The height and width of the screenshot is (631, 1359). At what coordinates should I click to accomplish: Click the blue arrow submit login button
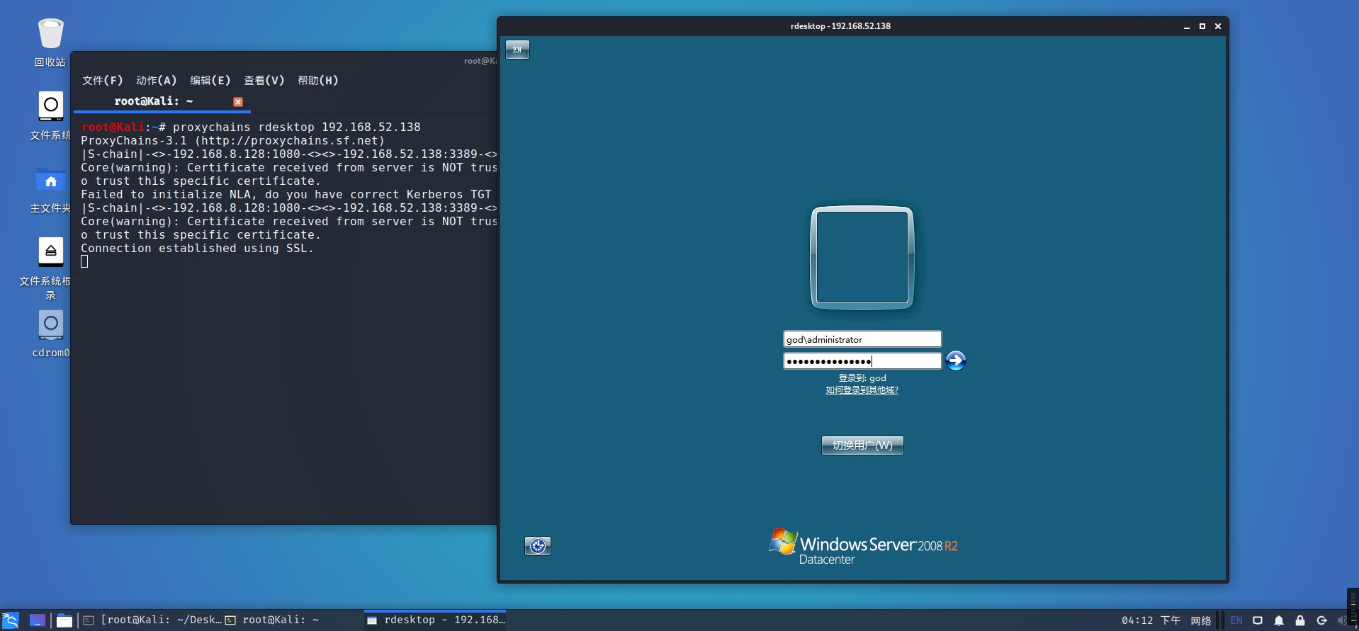pyautogui.click(x=956, y=360)
